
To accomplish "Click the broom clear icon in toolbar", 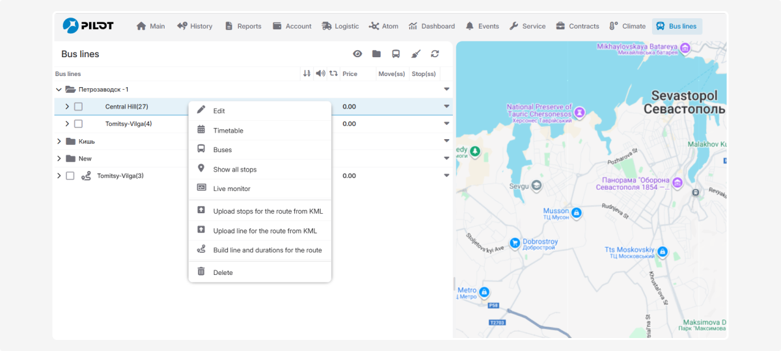I will pyautogui.click(x=416, y=54).
